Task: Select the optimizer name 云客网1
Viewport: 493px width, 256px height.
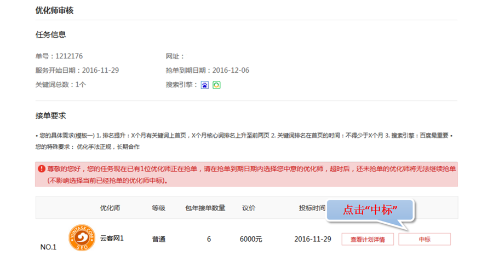Action: [x=112, y=238]
